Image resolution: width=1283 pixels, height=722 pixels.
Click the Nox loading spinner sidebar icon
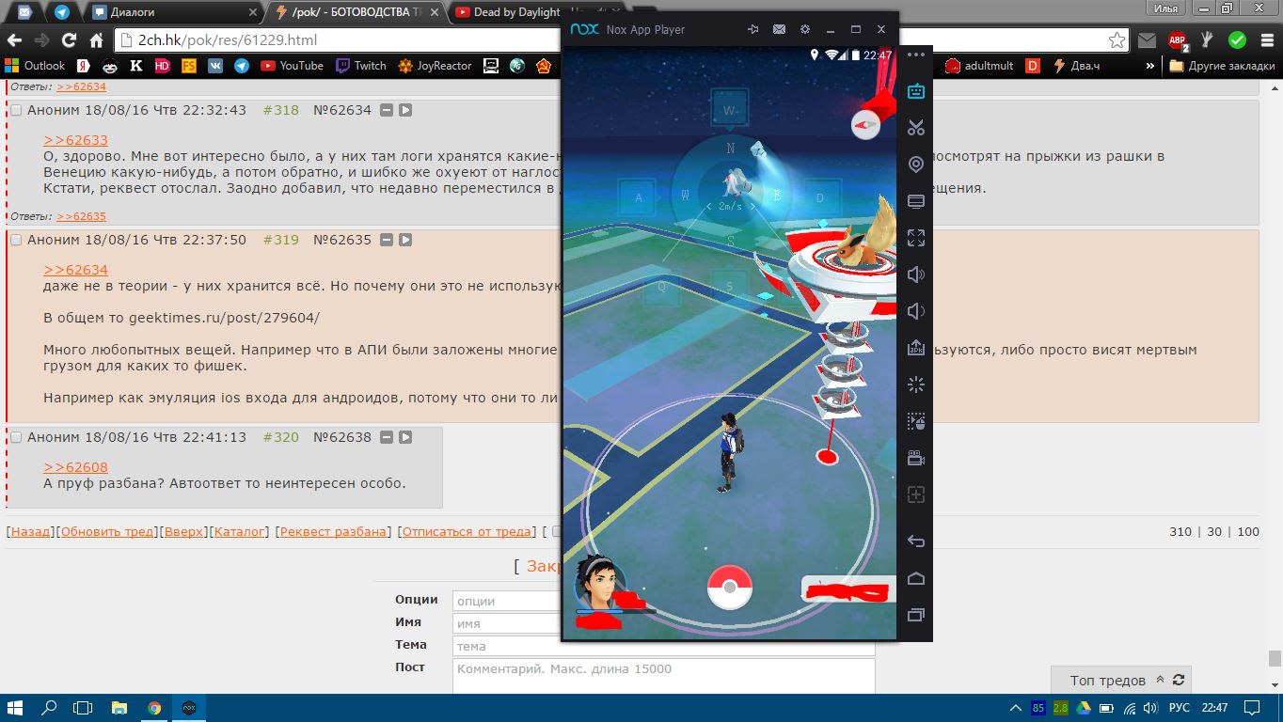coord(916,385)
